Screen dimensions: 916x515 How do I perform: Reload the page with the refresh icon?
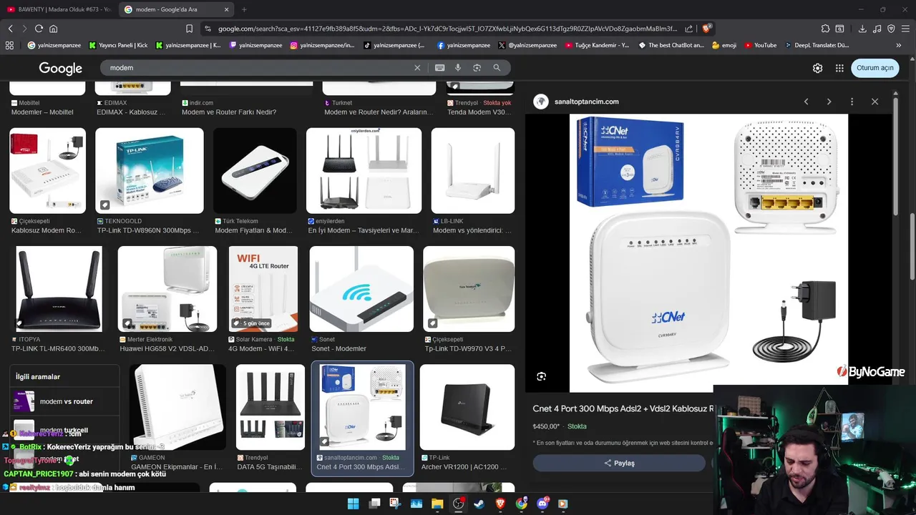39,29
